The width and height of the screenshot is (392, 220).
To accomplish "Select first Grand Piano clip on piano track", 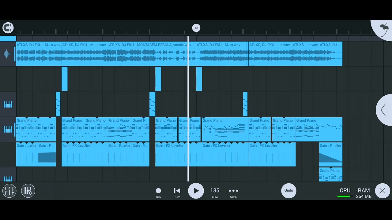I will pos(36,129).
